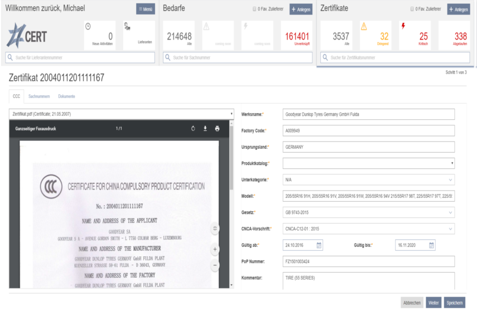Zoom out the PDF viewer
The image size is (477, 311).
(215, 265)
